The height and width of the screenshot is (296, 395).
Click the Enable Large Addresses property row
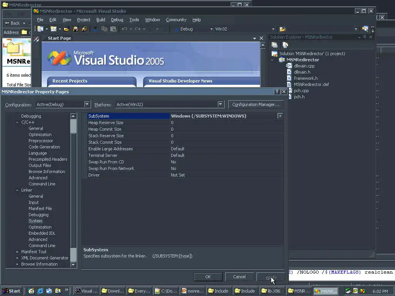[186, 149]
